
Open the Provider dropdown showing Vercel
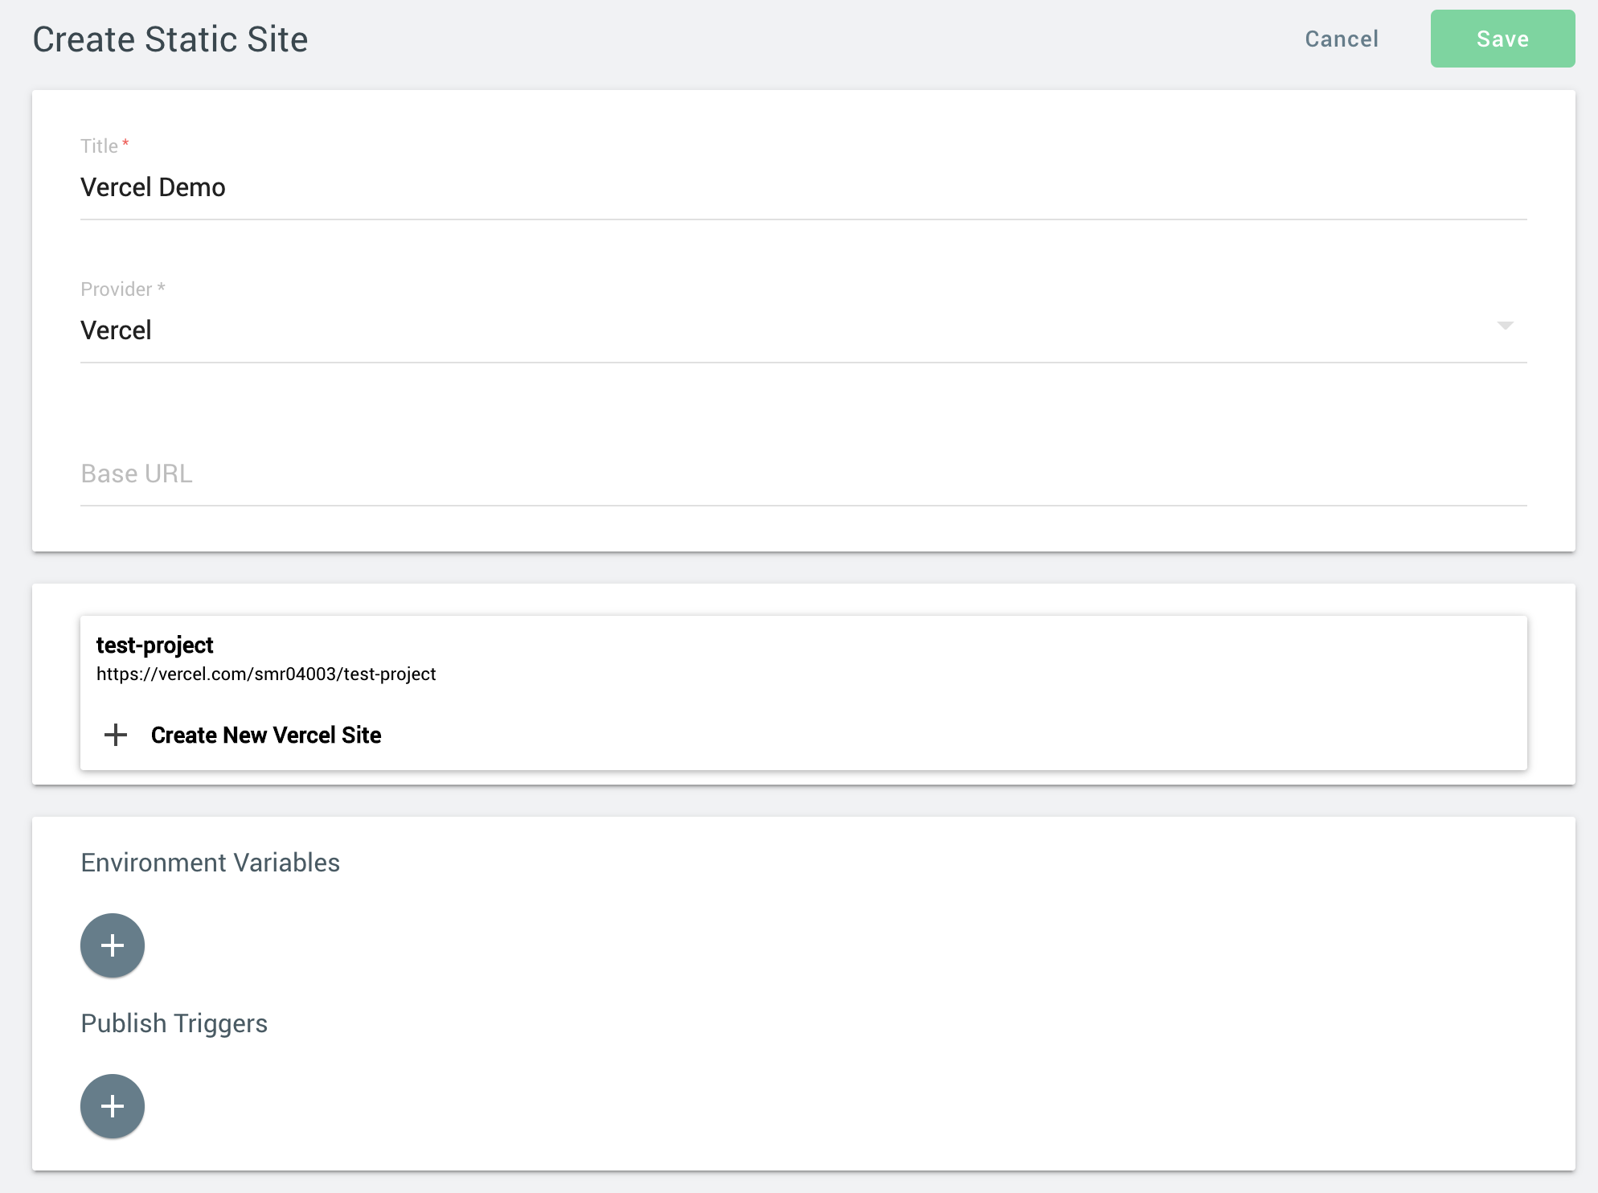(804, 330)
